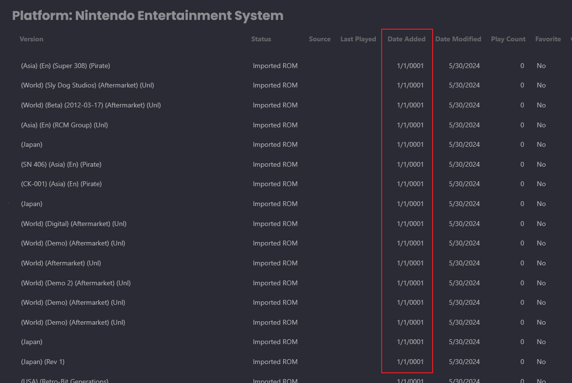
Task: Click play count 0 in Sly Dog Studios row
Action: coord(522,85)
